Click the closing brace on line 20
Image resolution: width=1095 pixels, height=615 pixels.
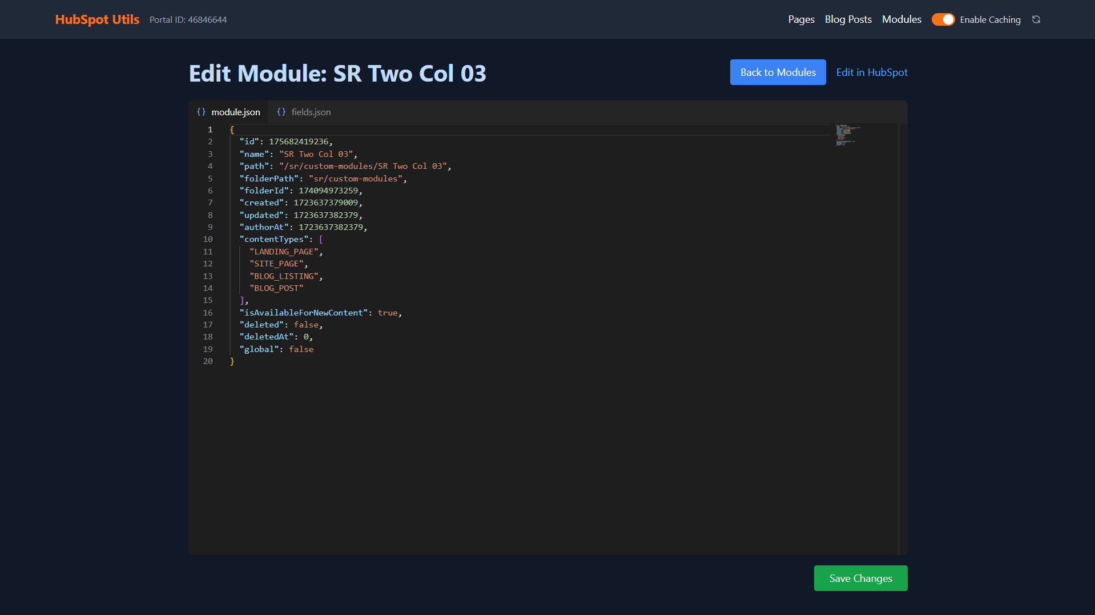coord(232,361)
